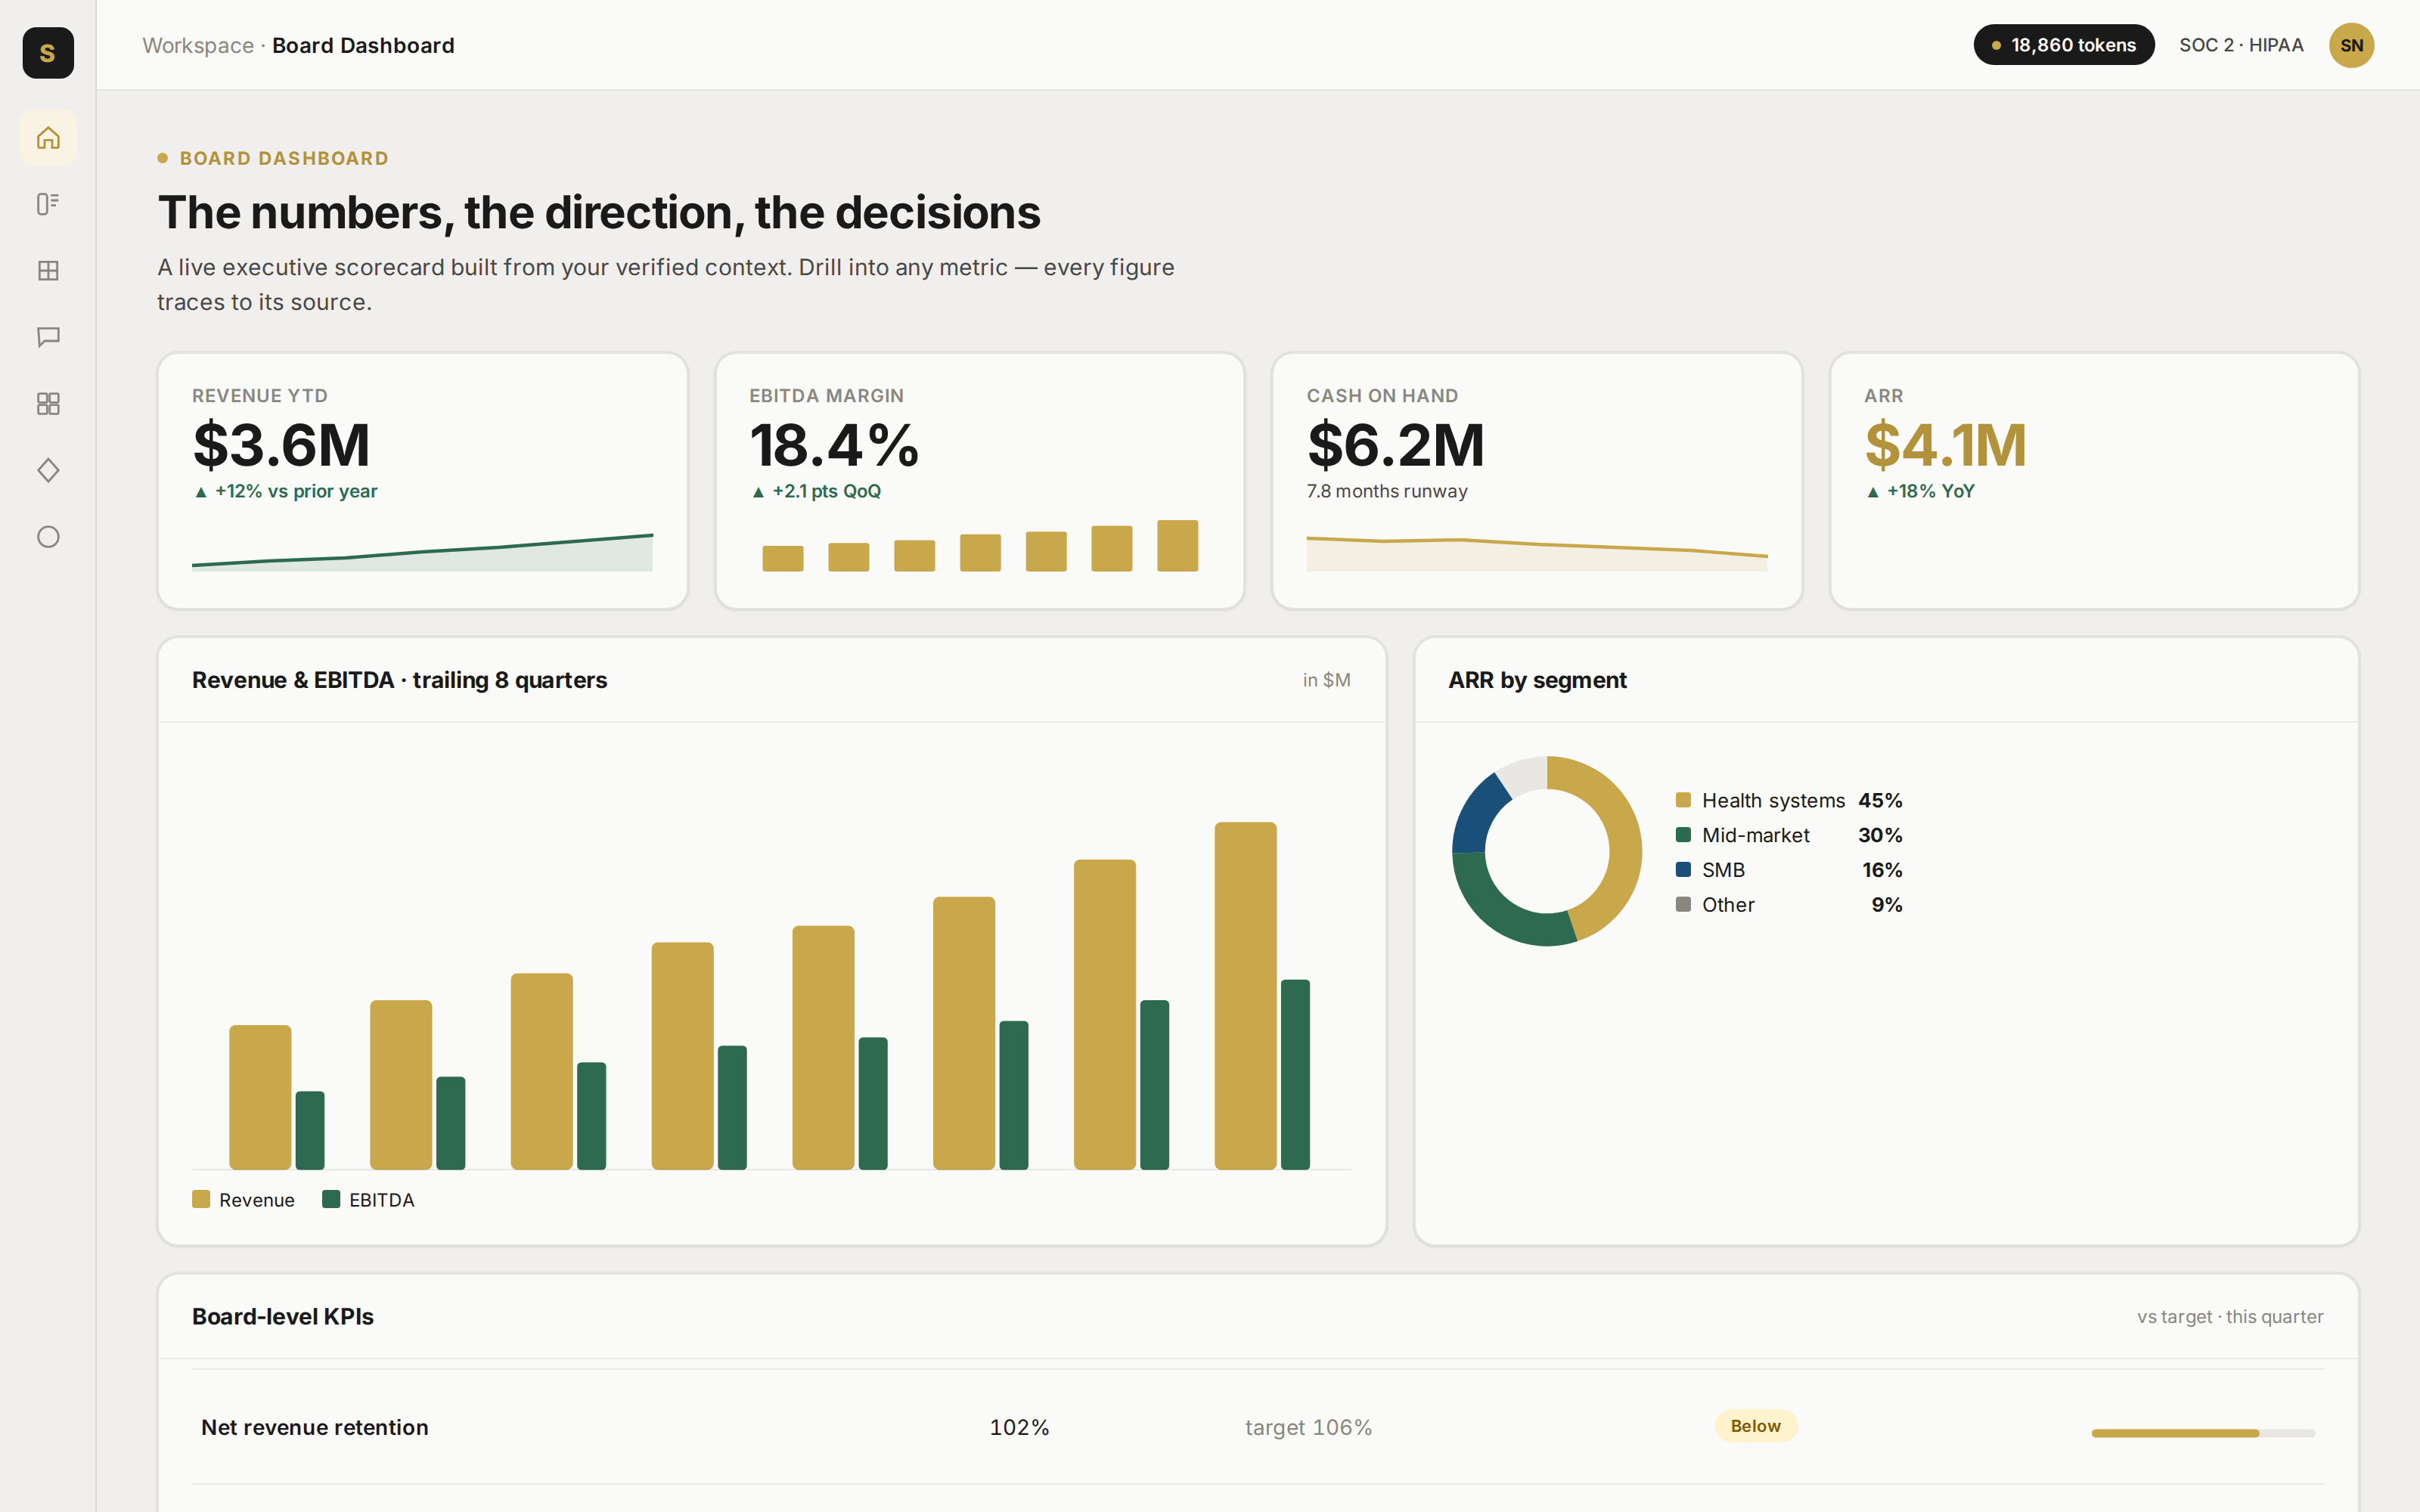Click the black S logo in the sidebar
Image resolution: width=2420 pixels, height=1512 pixels.
pos(48,52)
